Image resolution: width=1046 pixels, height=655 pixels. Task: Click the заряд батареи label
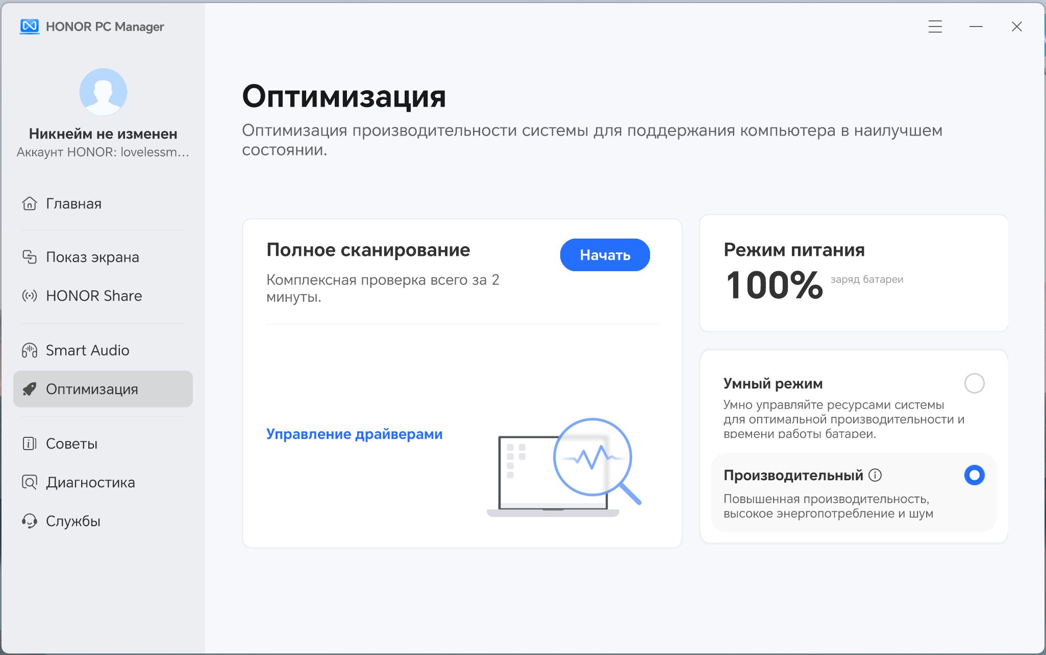867,279
